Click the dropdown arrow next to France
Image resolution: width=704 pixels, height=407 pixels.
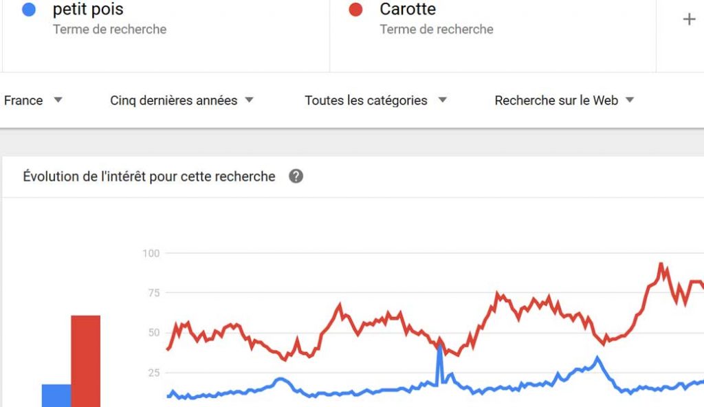[58, 100]
